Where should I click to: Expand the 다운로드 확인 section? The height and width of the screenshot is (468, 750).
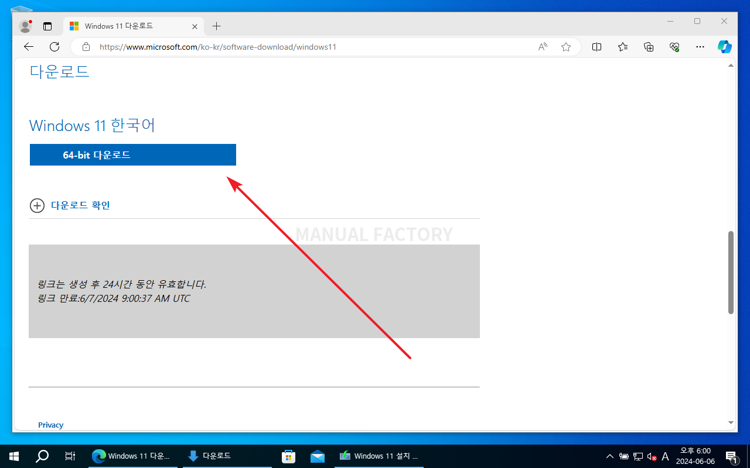(x=70, y=205)
